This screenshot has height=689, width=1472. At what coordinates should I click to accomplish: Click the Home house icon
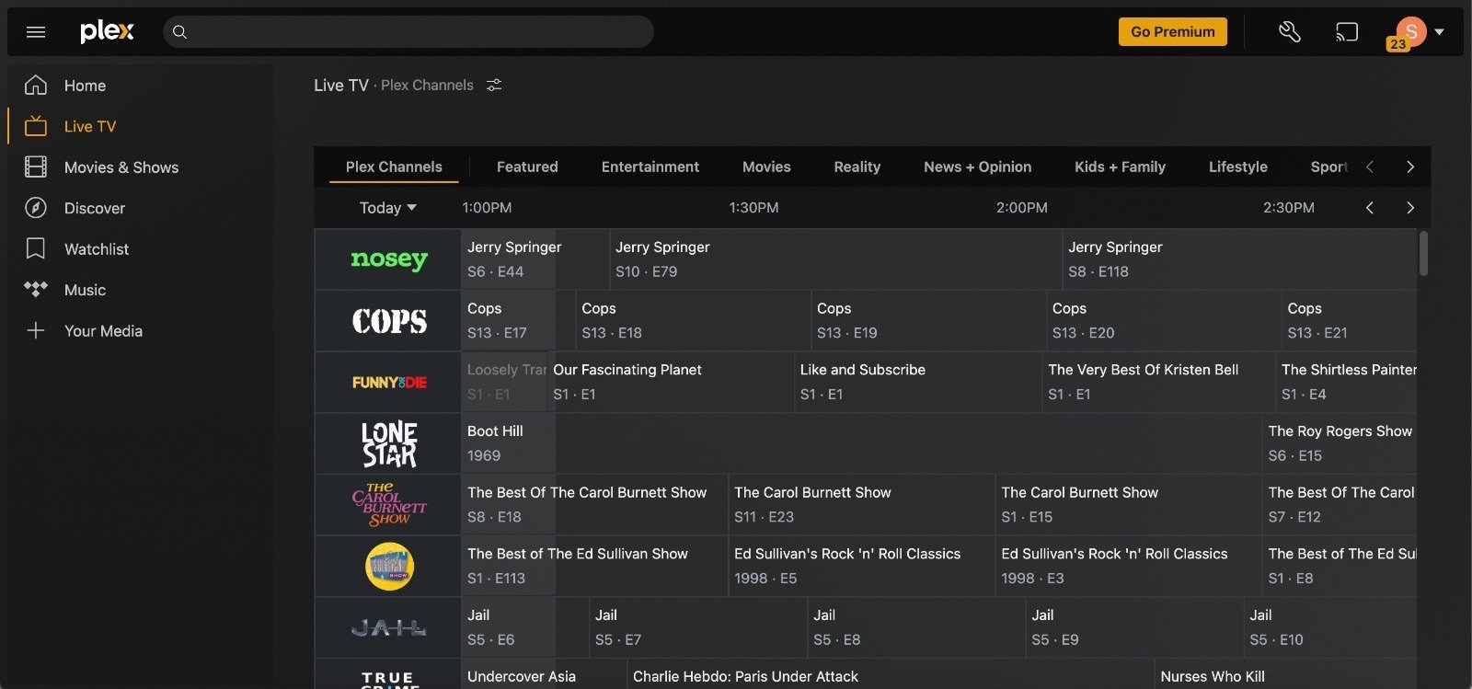(x=36, y=86)
